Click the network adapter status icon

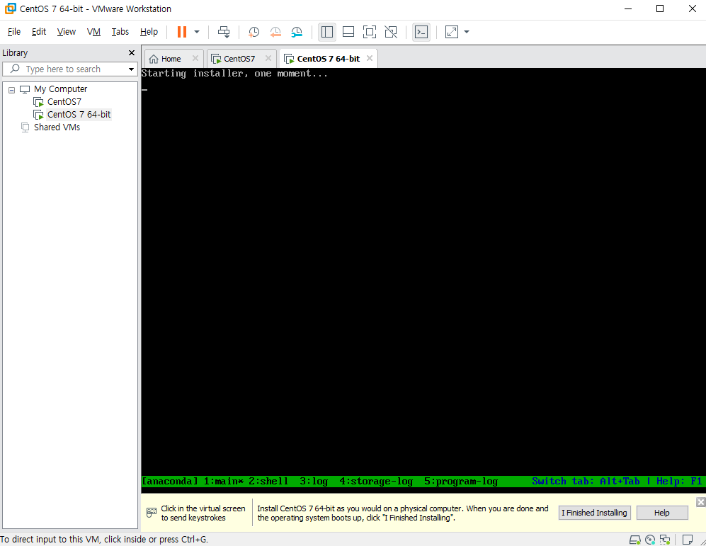tap(665, 539)
